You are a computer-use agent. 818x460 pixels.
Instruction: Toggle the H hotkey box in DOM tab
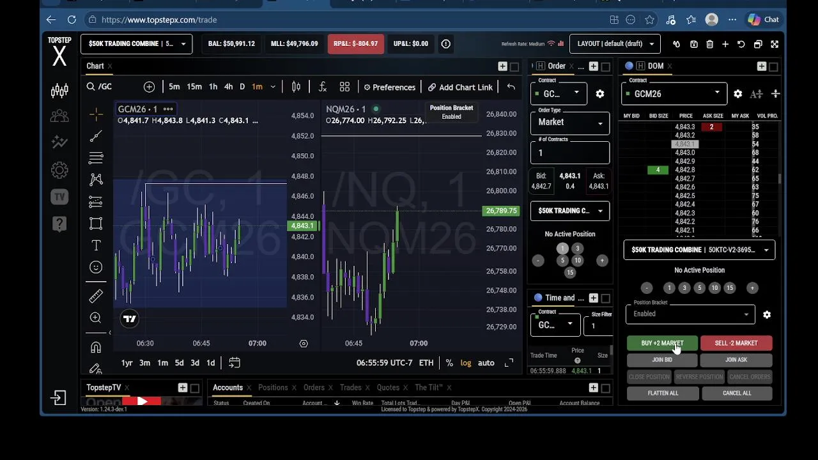click(640, 66)
